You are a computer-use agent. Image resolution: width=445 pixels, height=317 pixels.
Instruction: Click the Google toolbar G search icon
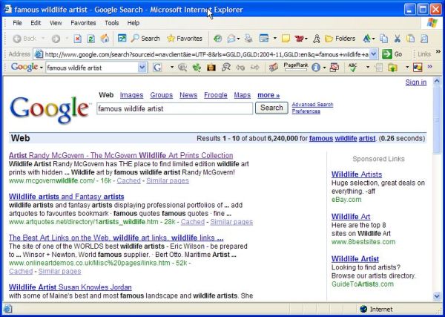click(157, 68)
